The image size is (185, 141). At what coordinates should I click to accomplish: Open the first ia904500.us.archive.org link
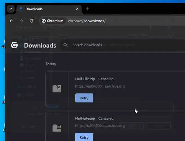(100, 86)
